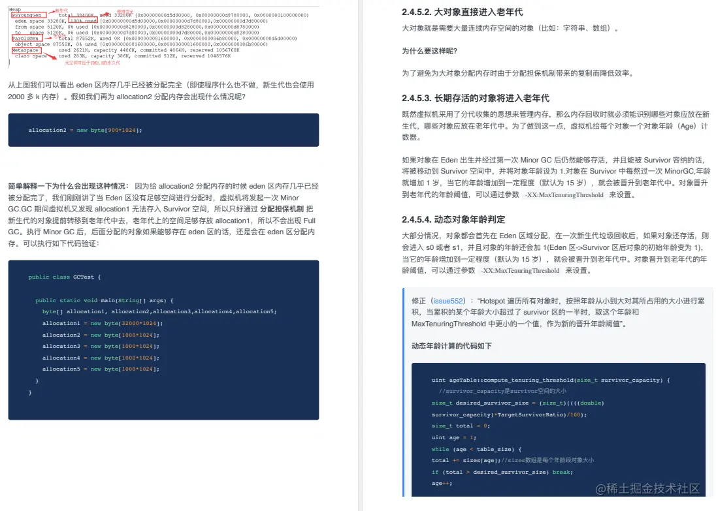Screen dimensions: 716x511
Task: Click the Metaspace label in the heap log
Action: (x=25, y=50)
